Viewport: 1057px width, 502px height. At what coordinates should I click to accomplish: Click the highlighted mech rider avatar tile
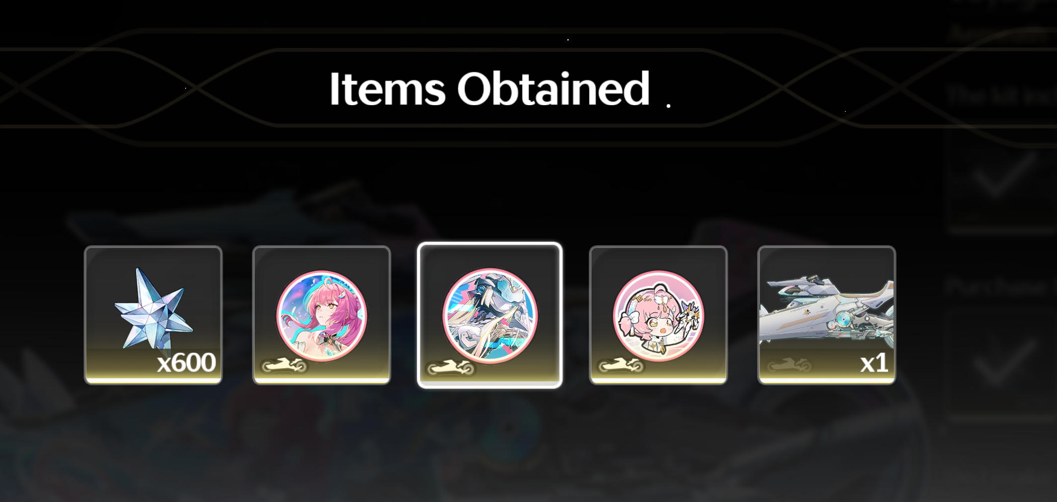pyautogui.click(x=490, y=315)
